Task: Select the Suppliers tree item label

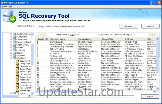Action: pyautogui.click(x=21, y=58)
